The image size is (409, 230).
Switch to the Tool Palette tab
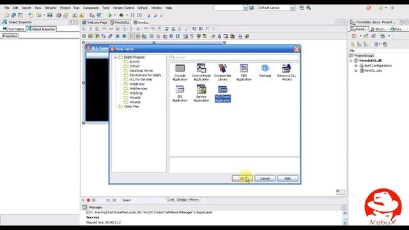(13, 29)
